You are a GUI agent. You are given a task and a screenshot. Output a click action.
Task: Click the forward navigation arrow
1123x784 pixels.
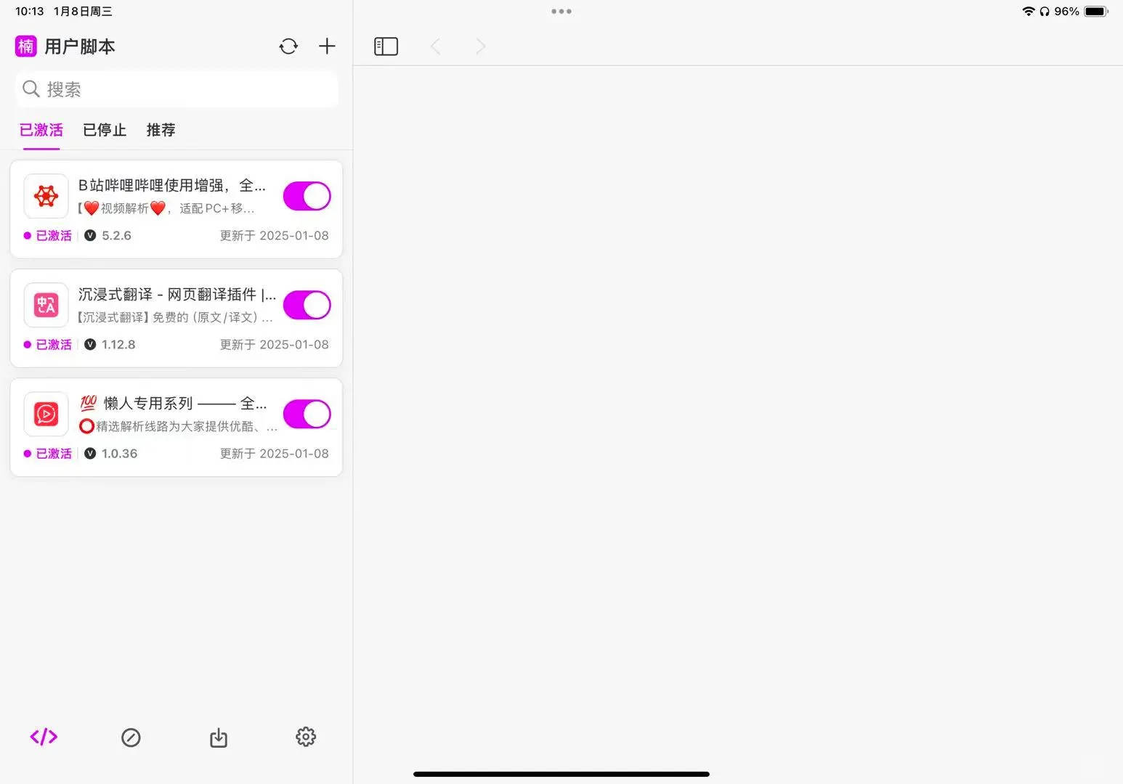480,46
